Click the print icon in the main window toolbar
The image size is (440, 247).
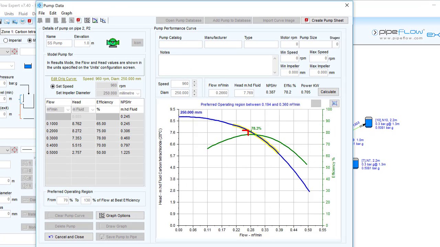click(22, 22)
